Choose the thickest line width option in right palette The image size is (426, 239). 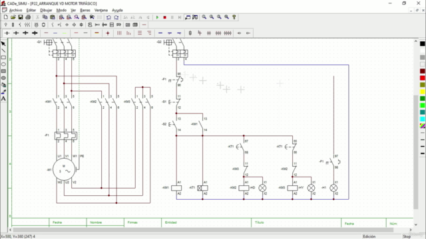pyautogui.click(x=423, y=153)
